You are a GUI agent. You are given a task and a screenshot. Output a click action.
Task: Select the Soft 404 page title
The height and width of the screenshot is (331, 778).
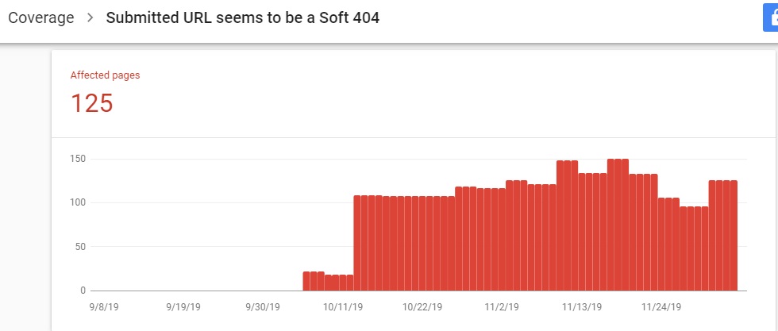tap(243, 17)
